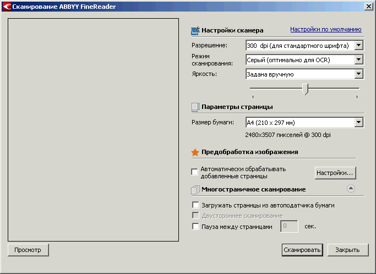Click the scanner settings section icon
The width and height of the screenshot is (376, 274).
(x=195, y=31)
